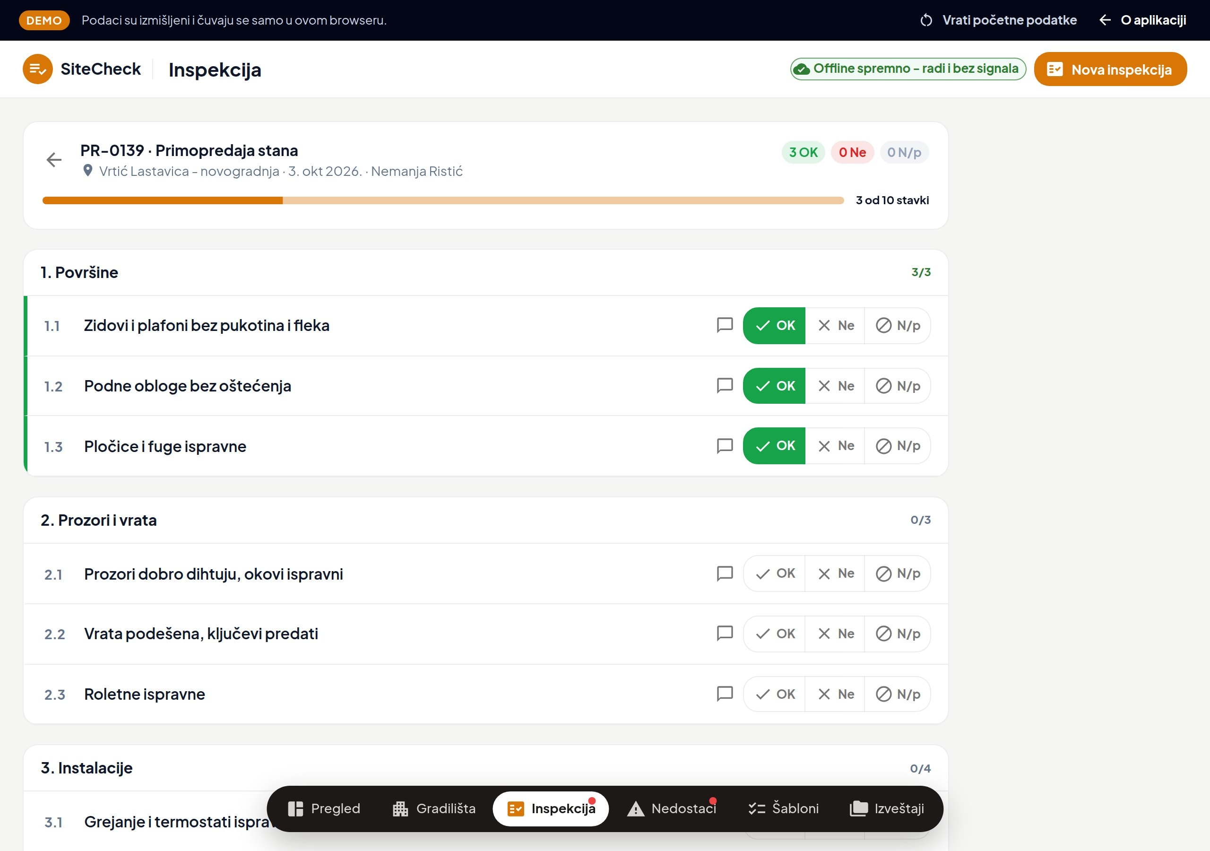Mark Roletne ispravne as OK
This screenshot has width=1210, height=851.
(774, 695)
